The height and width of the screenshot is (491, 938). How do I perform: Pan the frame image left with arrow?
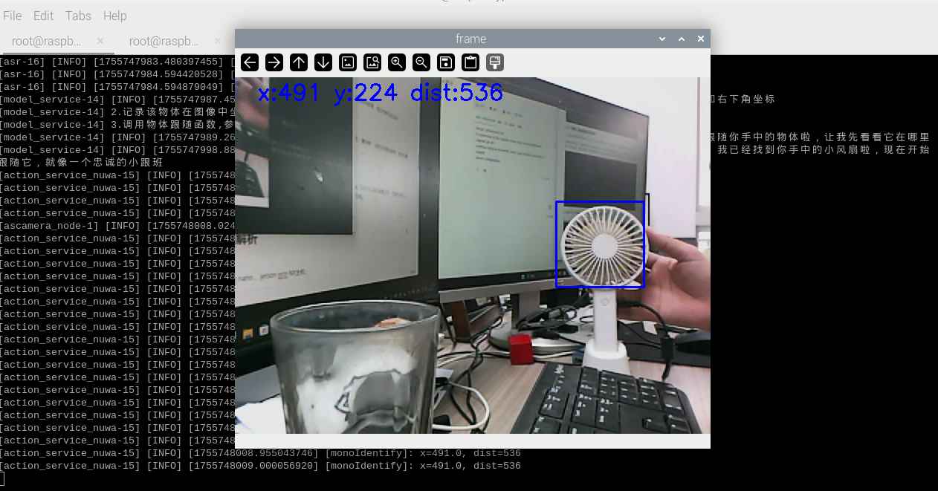coord(250,62)
